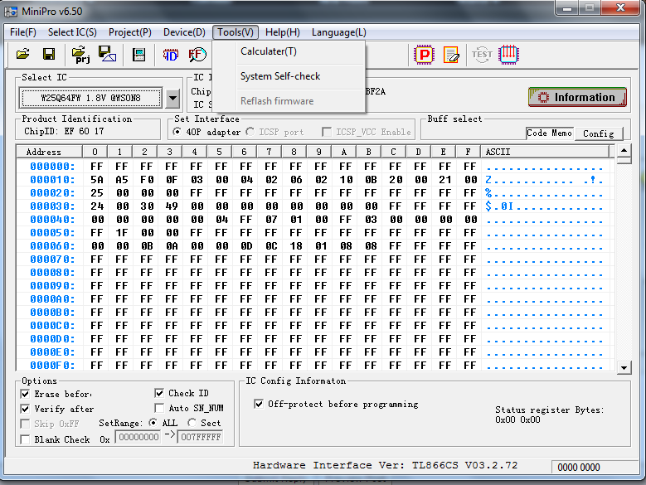Viewport: 646px width, 485px height.
Task: Erase chip with the eraser icon
Action: (451, 55)
